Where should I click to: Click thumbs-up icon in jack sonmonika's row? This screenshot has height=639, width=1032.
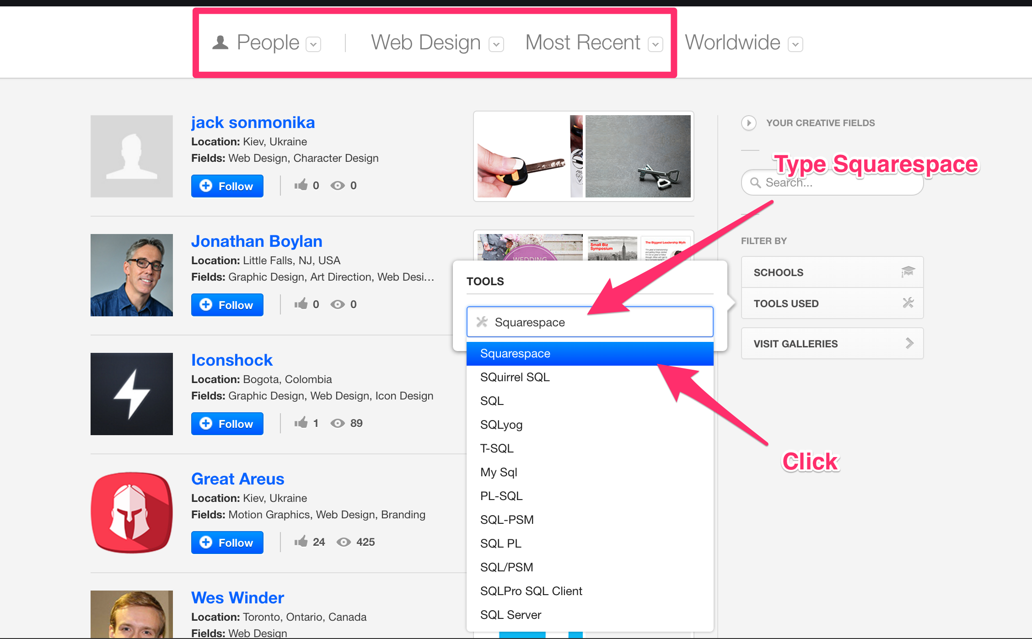point(301,185)
